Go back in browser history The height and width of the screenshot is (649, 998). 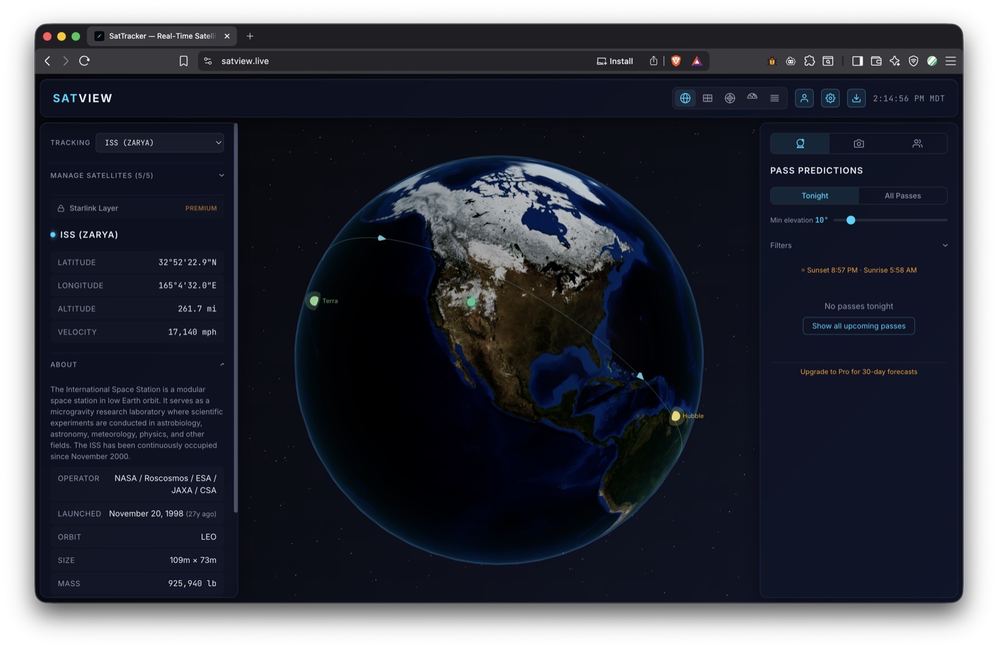[47, 61]
